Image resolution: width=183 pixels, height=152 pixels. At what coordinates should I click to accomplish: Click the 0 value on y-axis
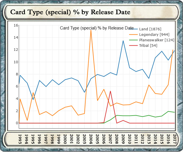[17, 123]
